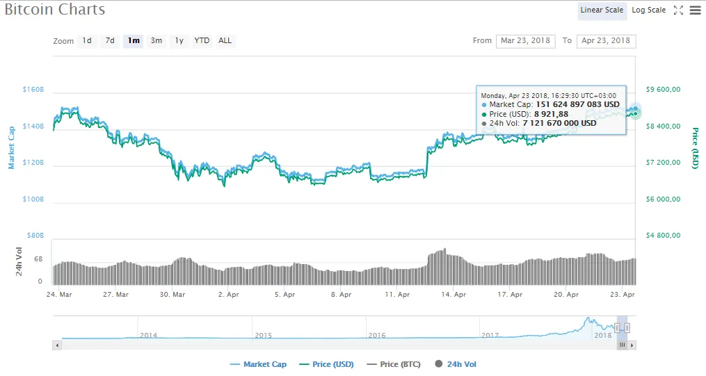Select the 1y zoom range
The height and width of the screenshot is (376, 706).
[x=179, y=41]
